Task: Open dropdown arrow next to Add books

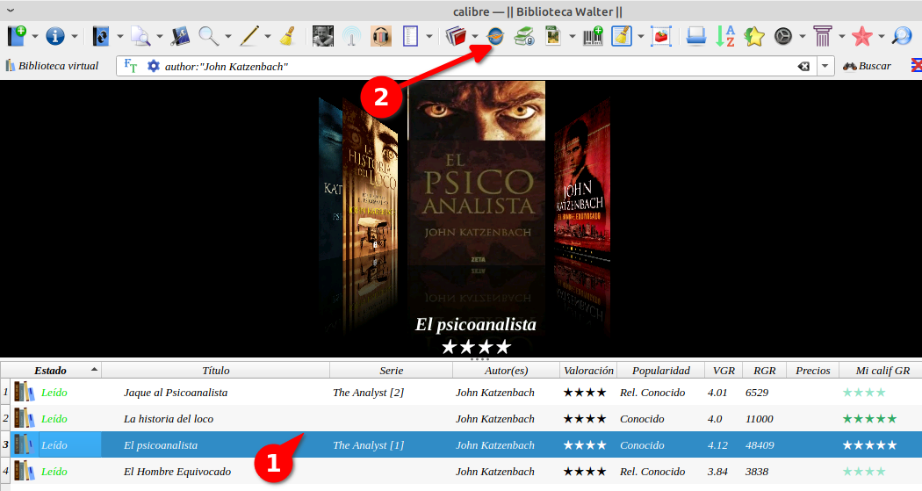Action: pyautogui.click(x=36, y=37)
